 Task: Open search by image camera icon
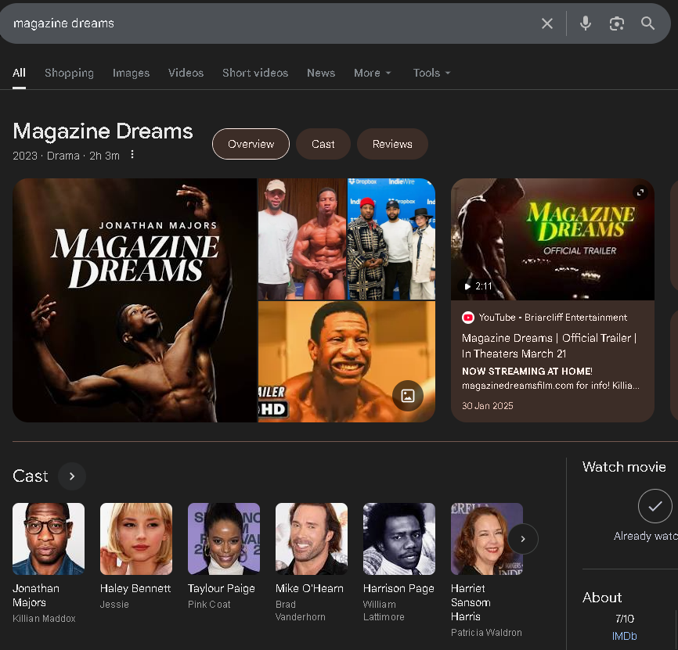(617, 23)
